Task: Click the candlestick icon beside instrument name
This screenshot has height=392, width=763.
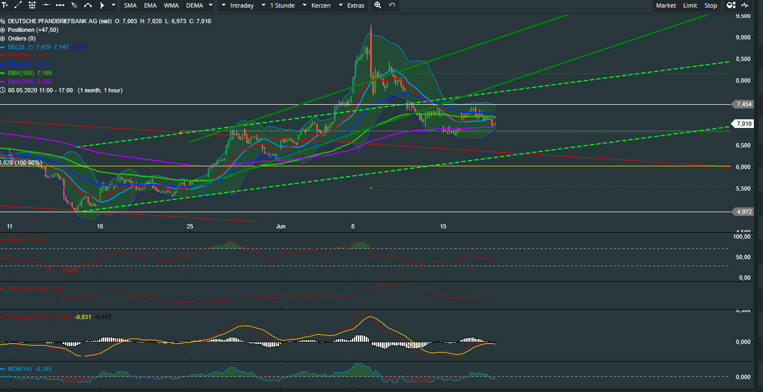Action: pos(3,21)
